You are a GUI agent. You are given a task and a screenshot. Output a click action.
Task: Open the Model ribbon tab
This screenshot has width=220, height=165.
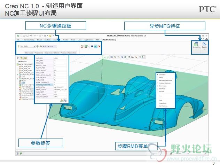point(39,40)
